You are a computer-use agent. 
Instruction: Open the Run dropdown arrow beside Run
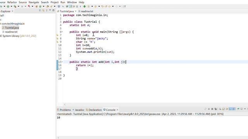pos(11,7)
